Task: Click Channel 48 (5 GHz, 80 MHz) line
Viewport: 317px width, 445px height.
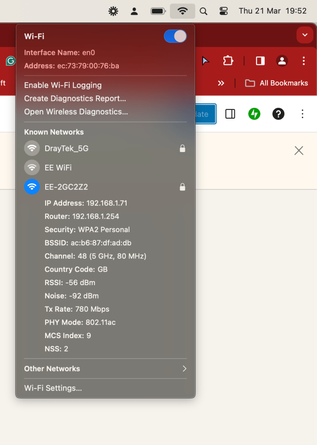Action: 95,256
